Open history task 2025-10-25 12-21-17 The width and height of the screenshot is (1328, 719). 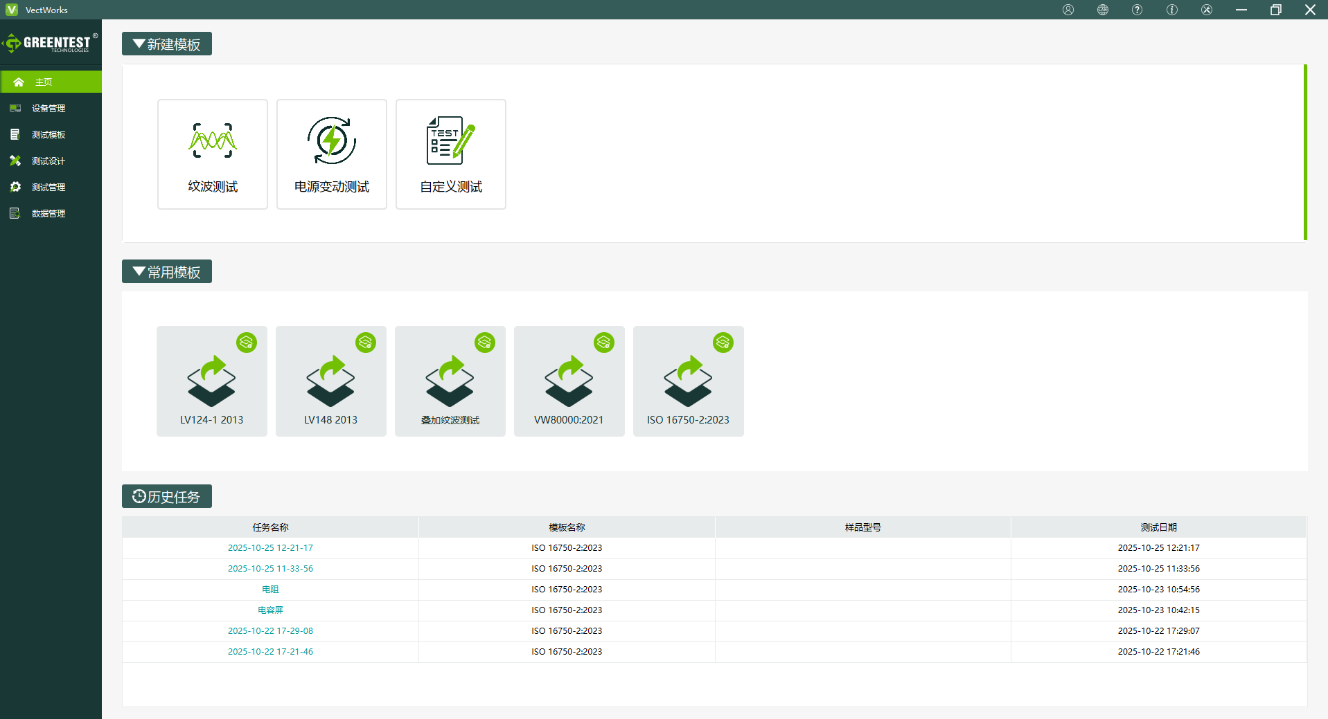(x=270, y=548)
